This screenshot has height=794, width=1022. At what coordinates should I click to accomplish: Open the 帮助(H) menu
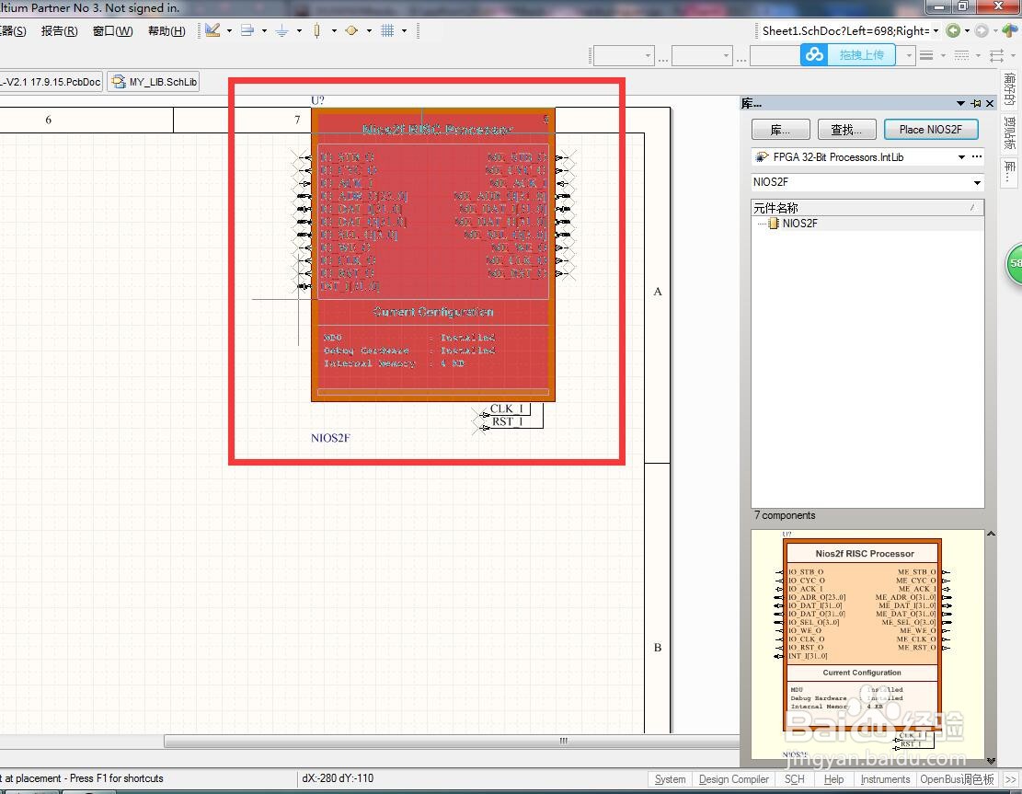click(x=167, y=31)
